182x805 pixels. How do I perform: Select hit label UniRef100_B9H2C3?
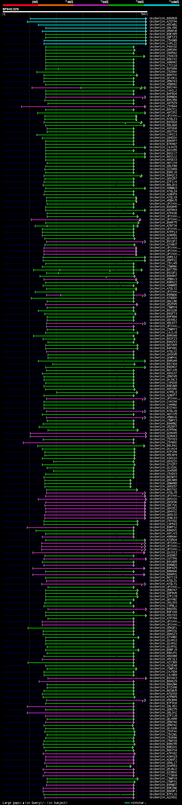tap(163, 176)
